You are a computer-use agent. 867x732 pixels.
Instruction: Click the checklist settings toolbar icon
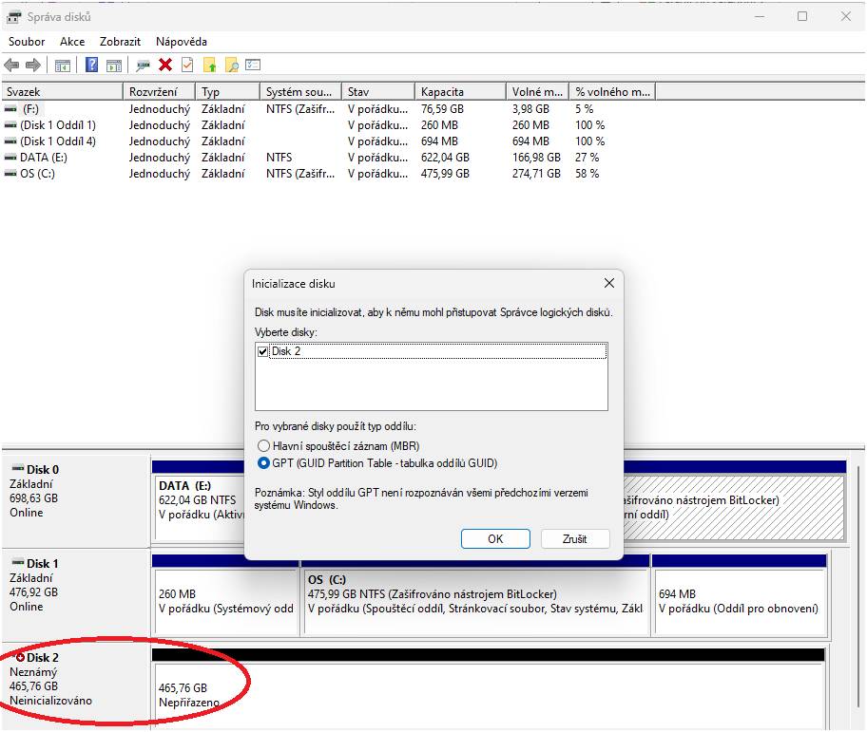pyautogui.click(x=253, y=65)
